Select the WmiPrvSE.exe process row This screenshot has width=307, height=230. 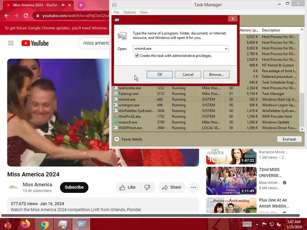(206, 116)
